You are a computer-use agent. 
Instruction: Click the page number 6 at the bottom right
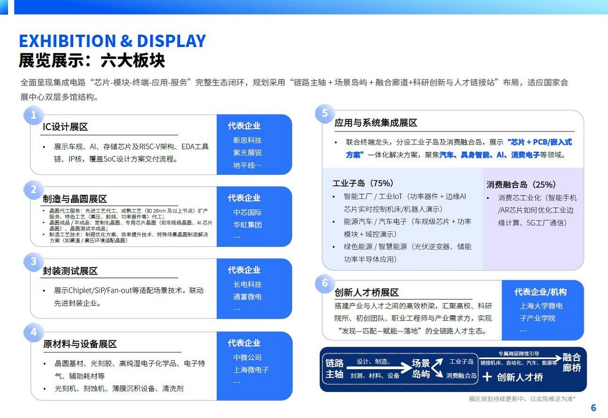pos(593,408)
